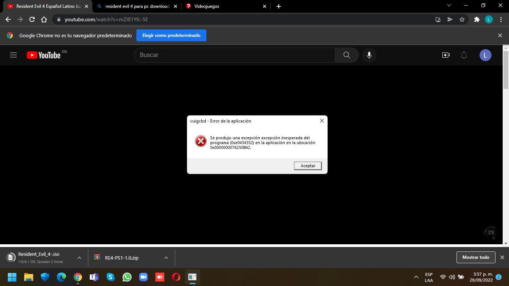509x286 pixels.
Task: Click the YouTube voice search microphone icon
Action: click(369, 55)
